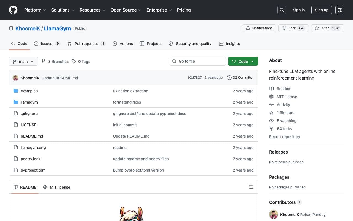
Task: Open 'fix action extraction' commit message
Action: click(130, 91)
